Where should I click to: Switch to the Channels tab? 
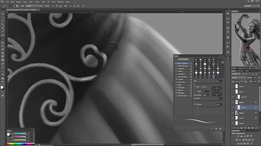click(240, 71)
